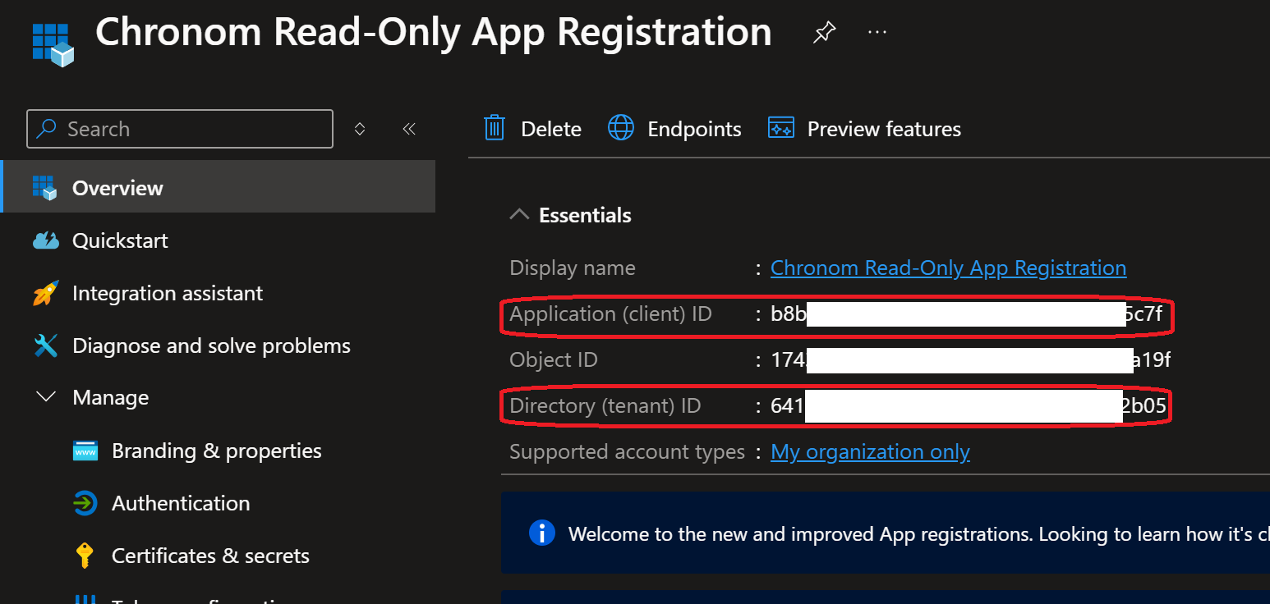Collapse the Essentials section
This screenshot has width=1270, height=604.
pyautogui.click(x=519, y=213)
